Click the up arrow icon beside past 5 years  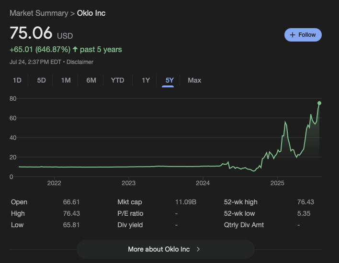coord(75,49)
